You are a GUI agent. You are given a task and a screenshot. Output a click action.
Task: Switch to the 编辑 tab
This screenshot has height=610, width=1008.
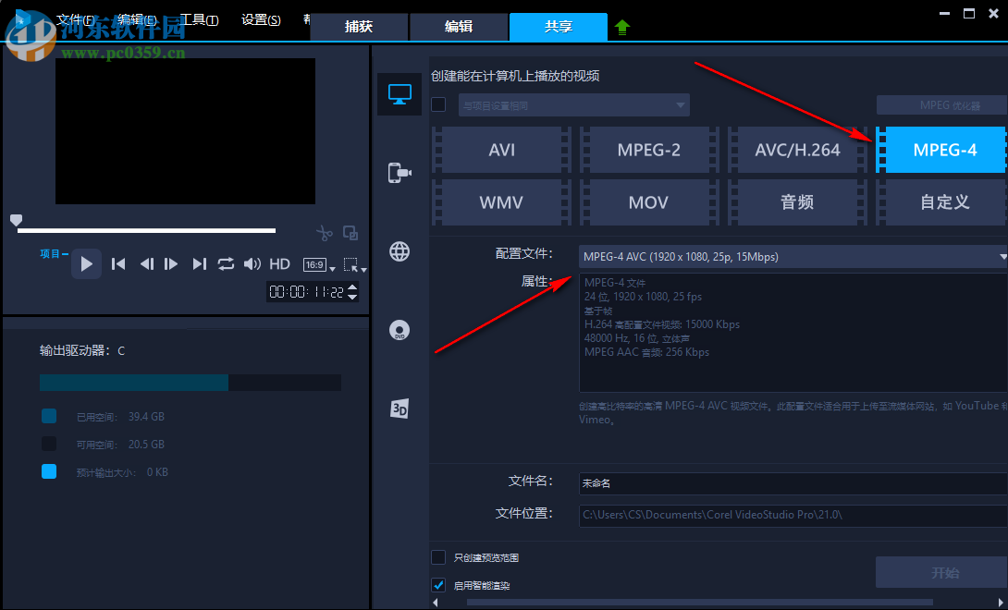coord(459,27)
